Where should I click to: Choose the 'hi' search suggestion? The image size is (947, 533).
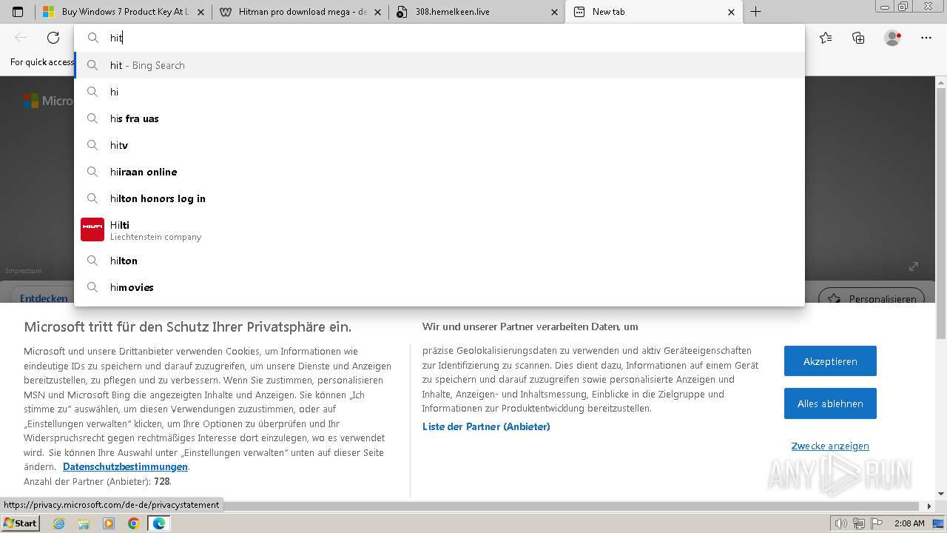click(x=439, y=92)
